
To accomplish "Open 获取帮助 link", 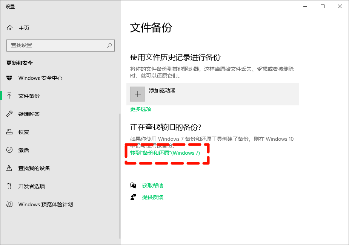I will tap(153, 186).
